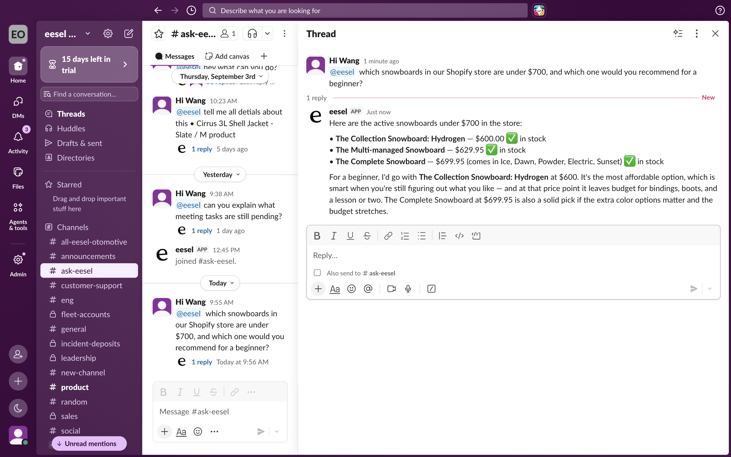Screen dimensions: 731x457
Task: Toggle formatting Aa in channel composer
Action: 181,432
